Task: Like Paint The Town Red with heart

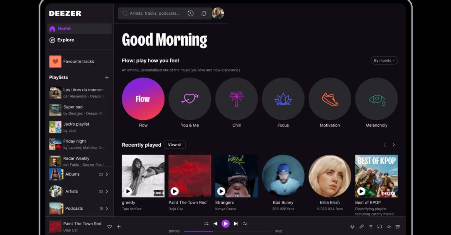Action: pos(110,227)
